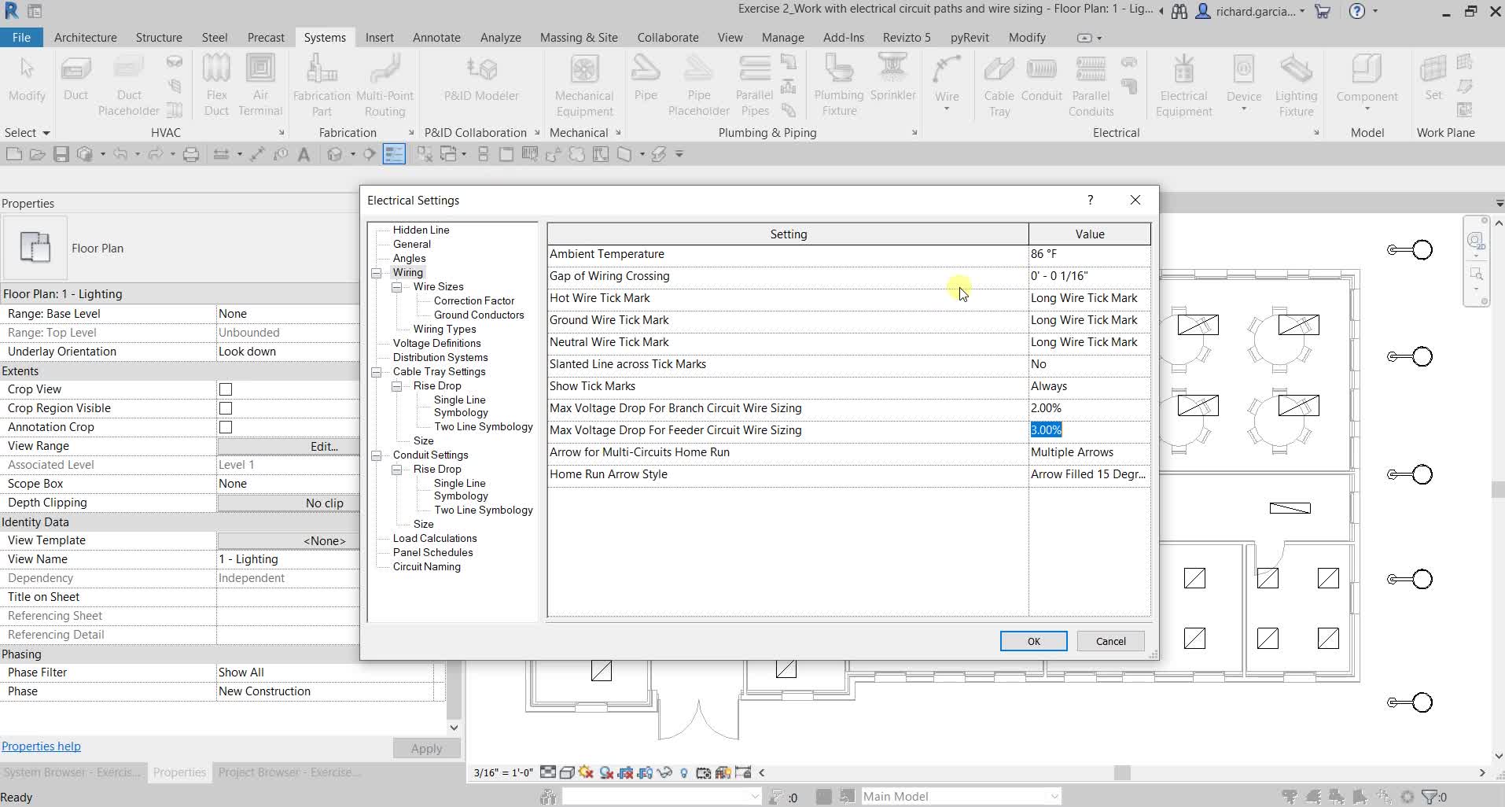Enable Annotation Crop
Screen dimensions: 1505x807
click(x=226, y=426)
